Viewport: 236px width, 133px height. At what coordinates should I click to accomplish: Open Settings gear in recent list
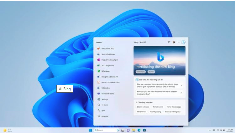coord(99,99)
